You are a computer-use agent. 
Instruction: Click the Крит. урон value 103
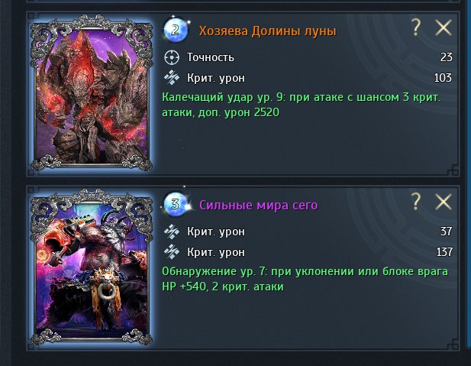tap(443, 78)
